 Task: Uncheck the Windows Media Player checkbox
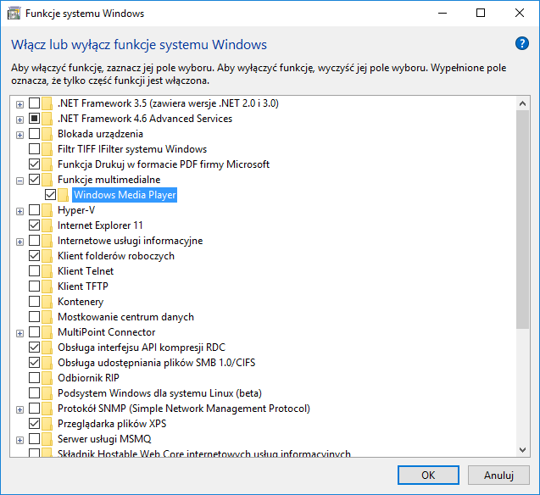(x=50, y=195)
